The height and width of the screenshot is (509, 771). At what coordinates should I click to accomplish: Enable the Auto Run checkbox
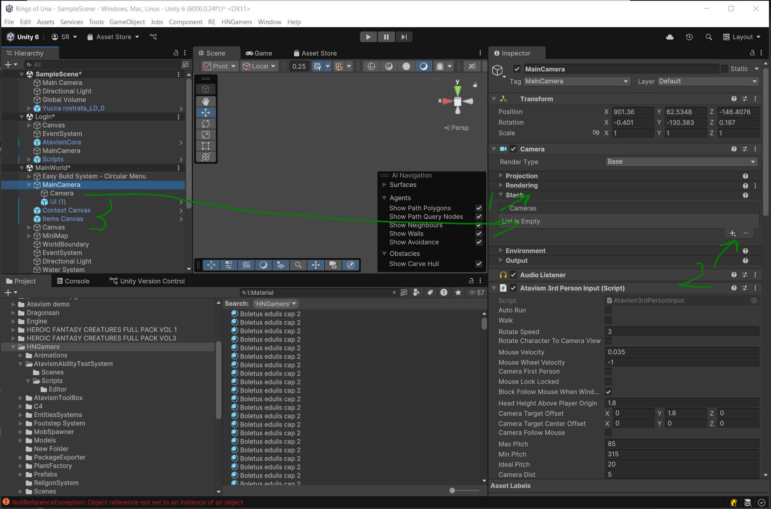click(608, 310)
